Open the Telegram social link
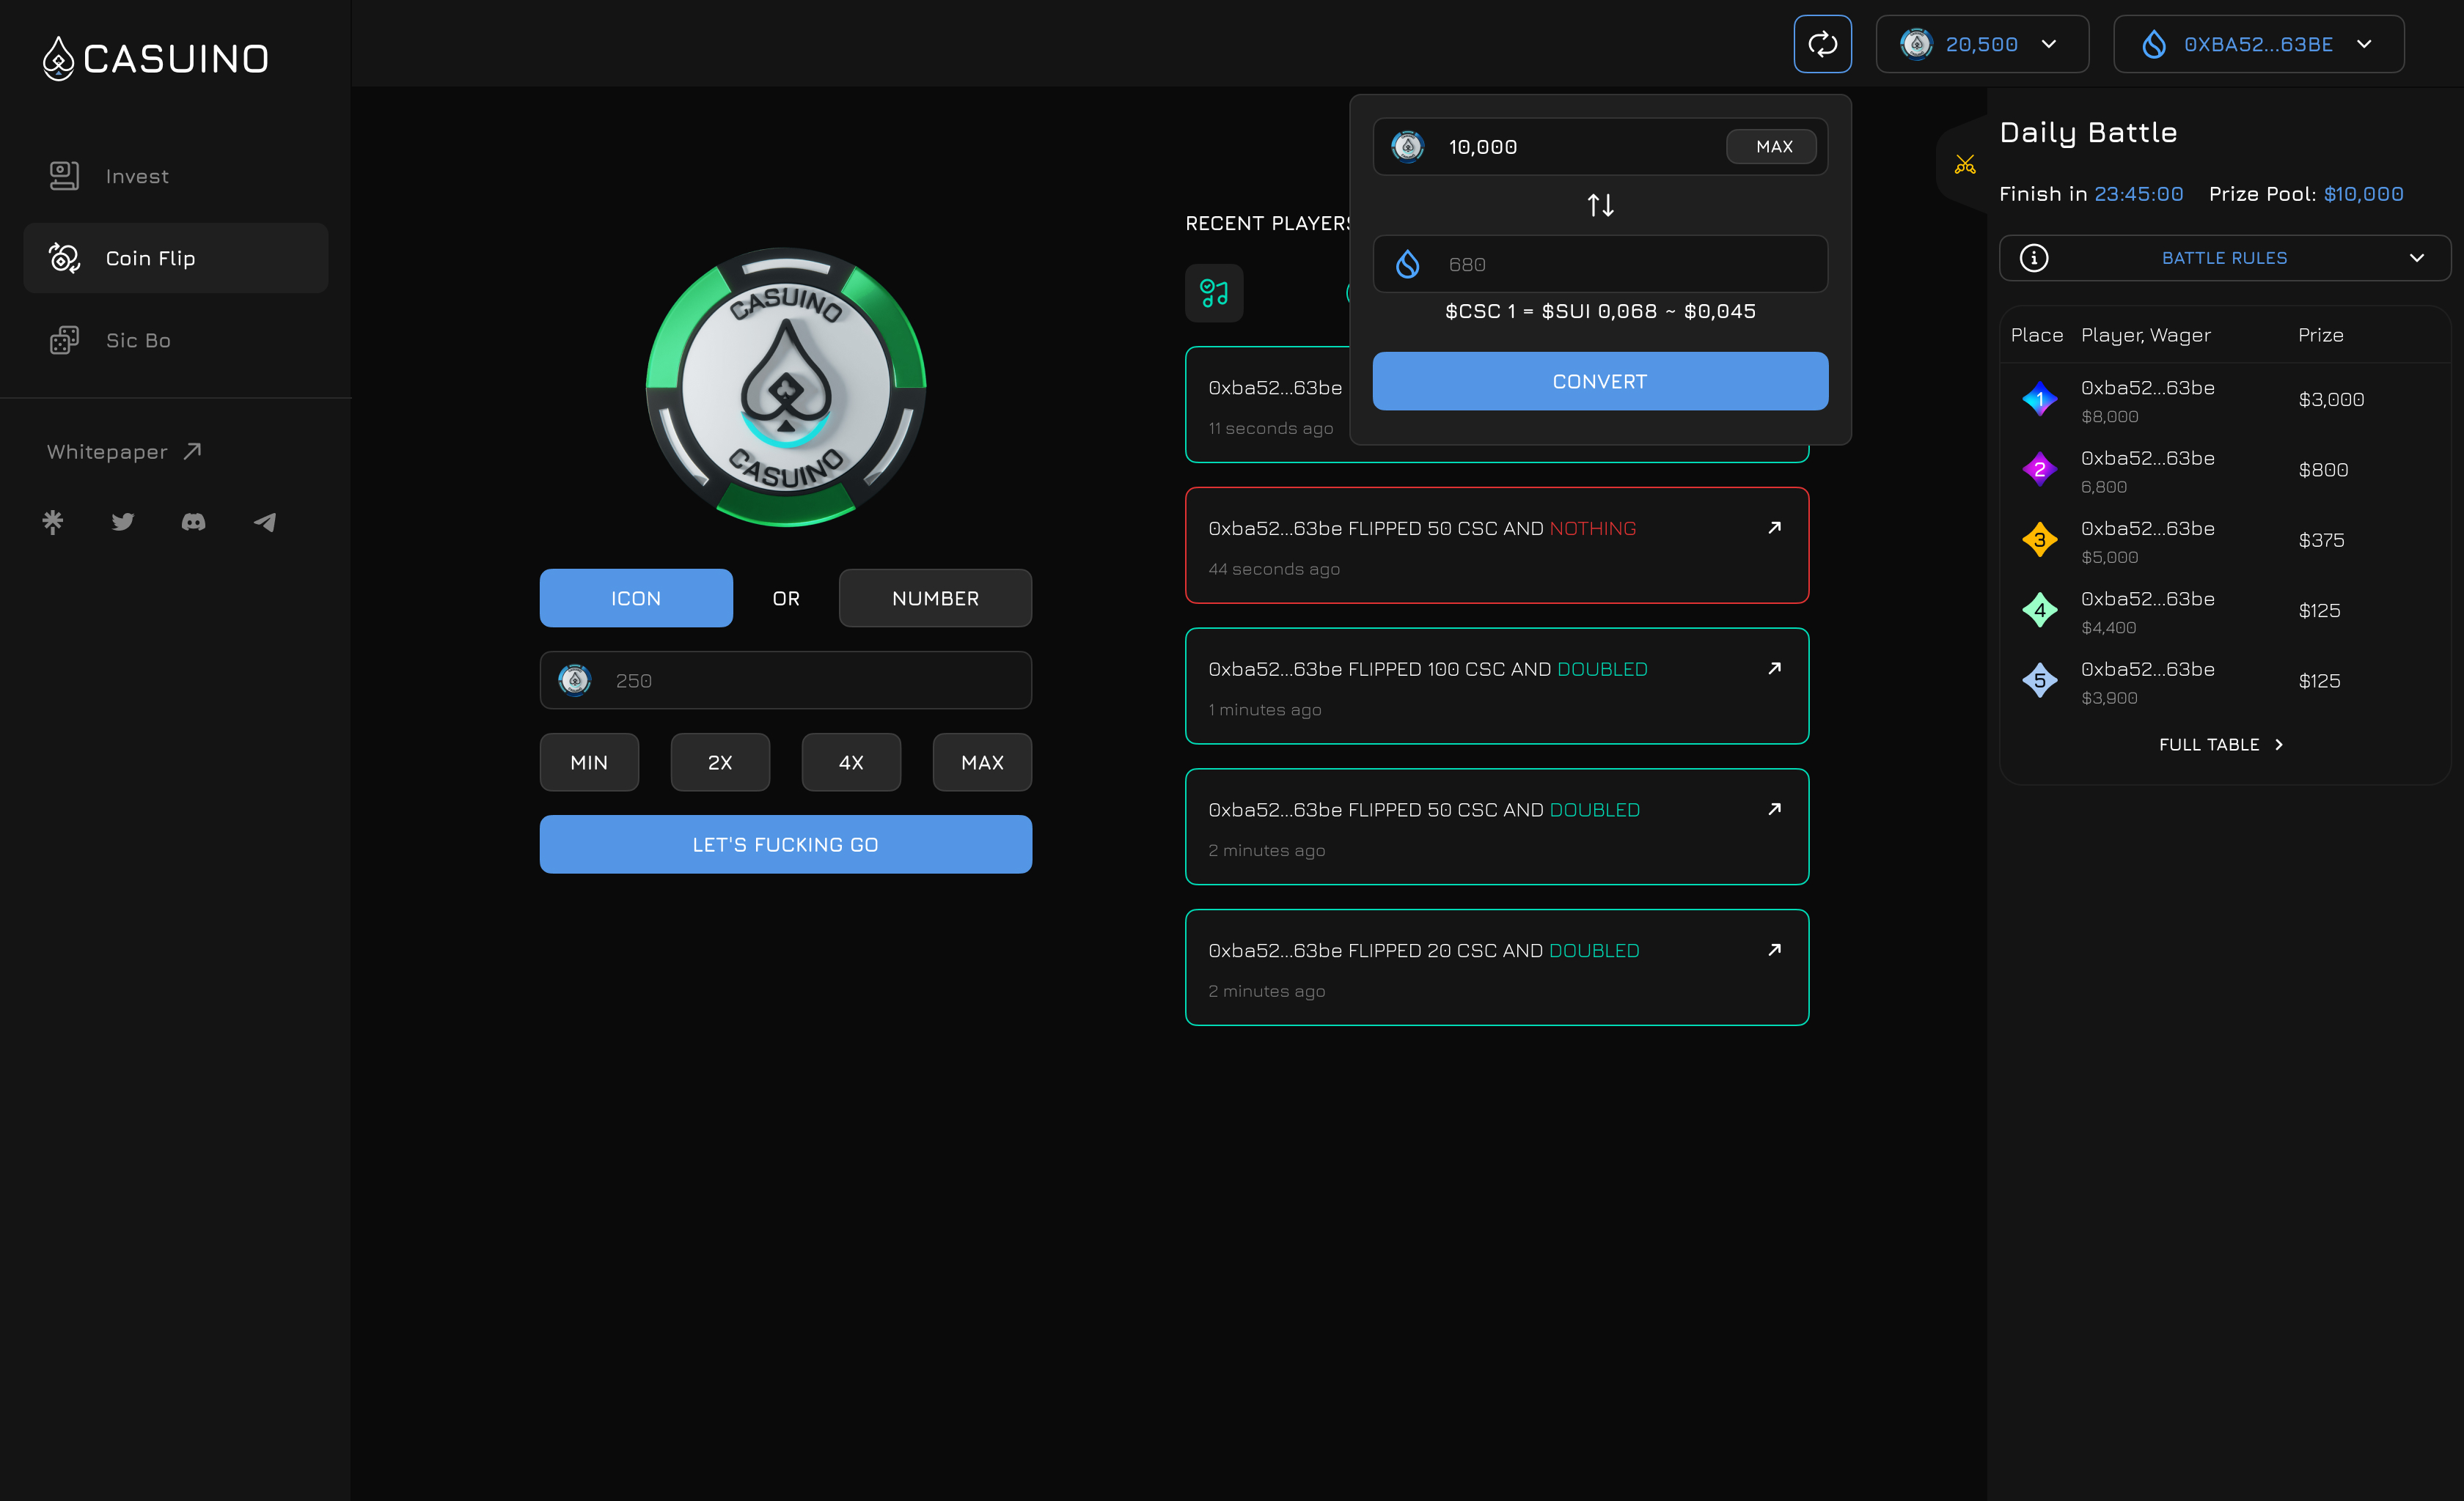 click(264, 522)
